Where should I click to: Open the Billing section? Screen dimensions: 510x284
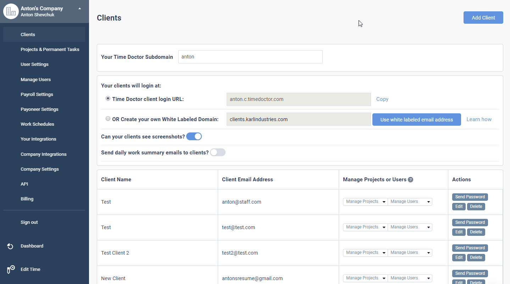tap(27, 199)
